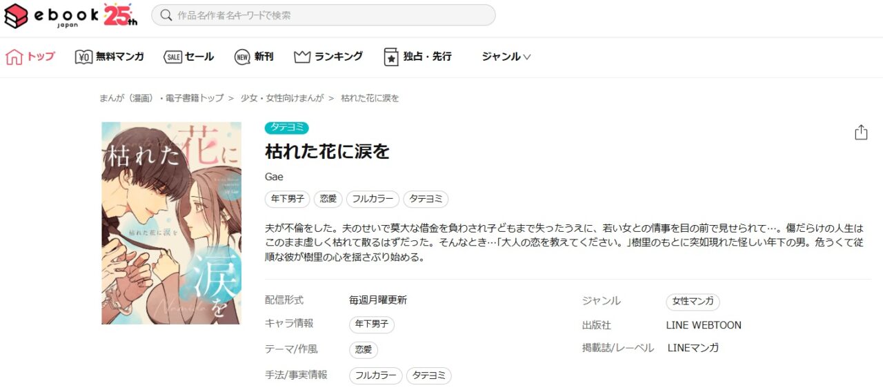Open the share icon
Image resolution: width=883 pixels, height=390 pixels.
click(861, 133)
